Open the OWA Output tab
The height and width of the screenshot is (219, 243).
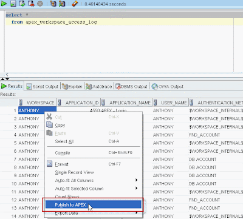click(x=168, y=87)
